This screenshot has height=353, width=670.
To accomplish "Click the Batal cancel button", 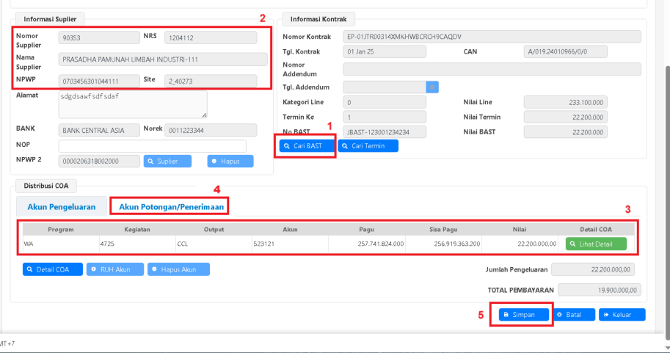I will 574,314.
